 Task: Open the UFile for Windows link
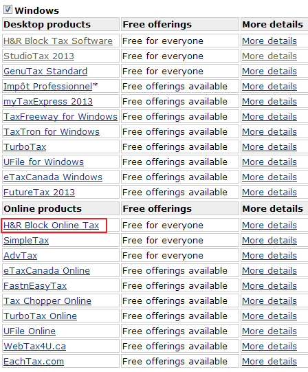pos(44,162)
